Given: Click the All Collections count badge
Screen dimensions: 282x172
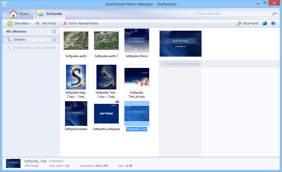Looking at the screenshot, I should [x=54, y=31].
